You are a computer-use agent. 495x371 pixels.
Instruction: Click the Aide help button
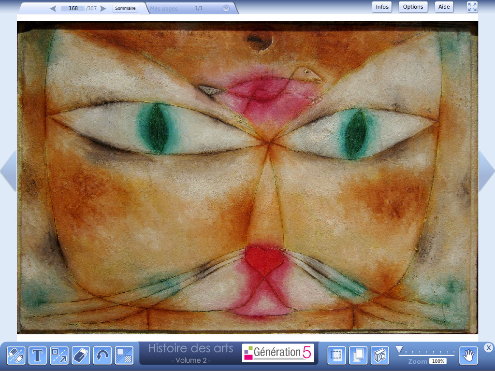tap(444, 7)
